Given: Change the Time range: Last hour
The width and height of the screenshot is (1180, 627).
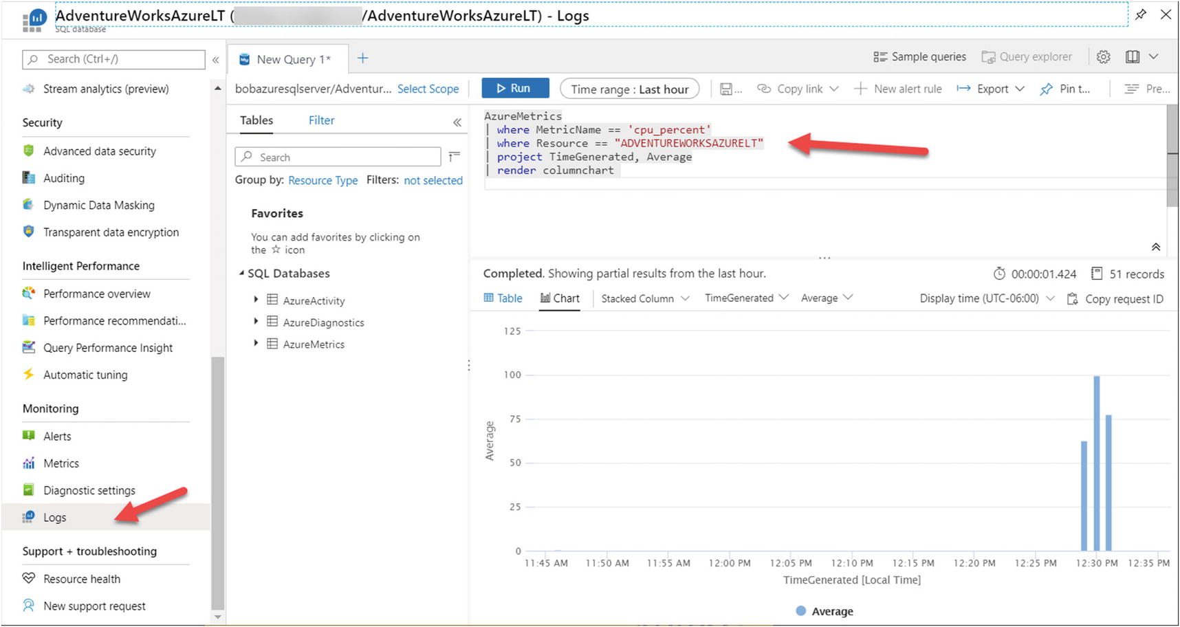Looking at the screenshot, I should click(x=630, y=89).
